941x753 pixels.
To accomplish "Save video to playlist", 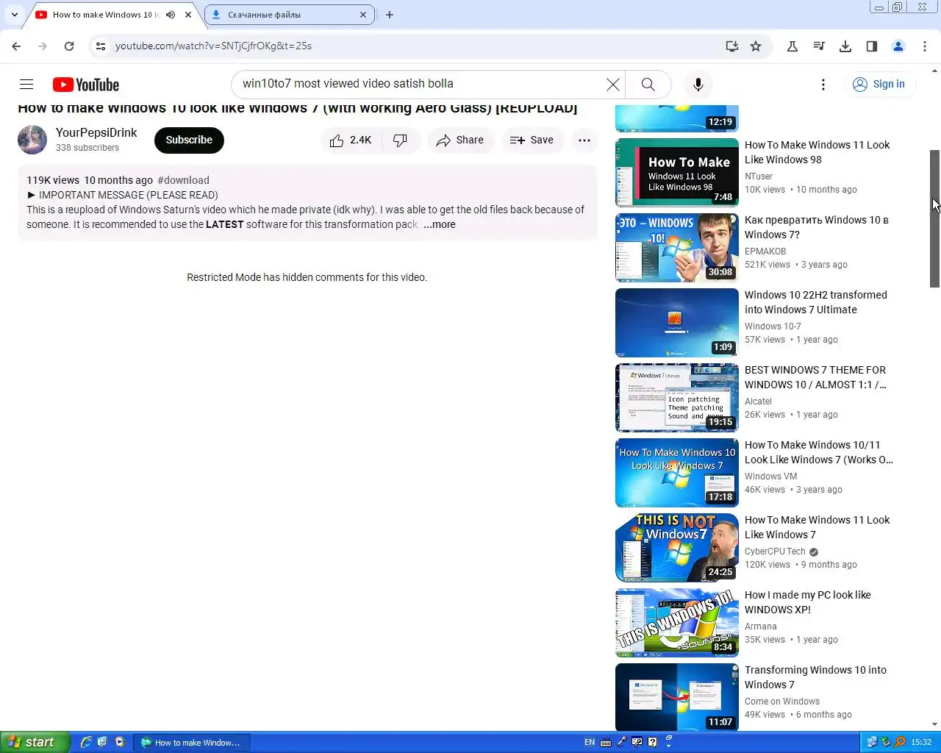I will point(532,140).
